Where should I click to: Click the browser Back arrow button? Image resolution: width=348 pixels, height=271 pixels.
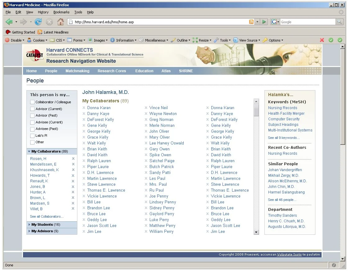9,22
